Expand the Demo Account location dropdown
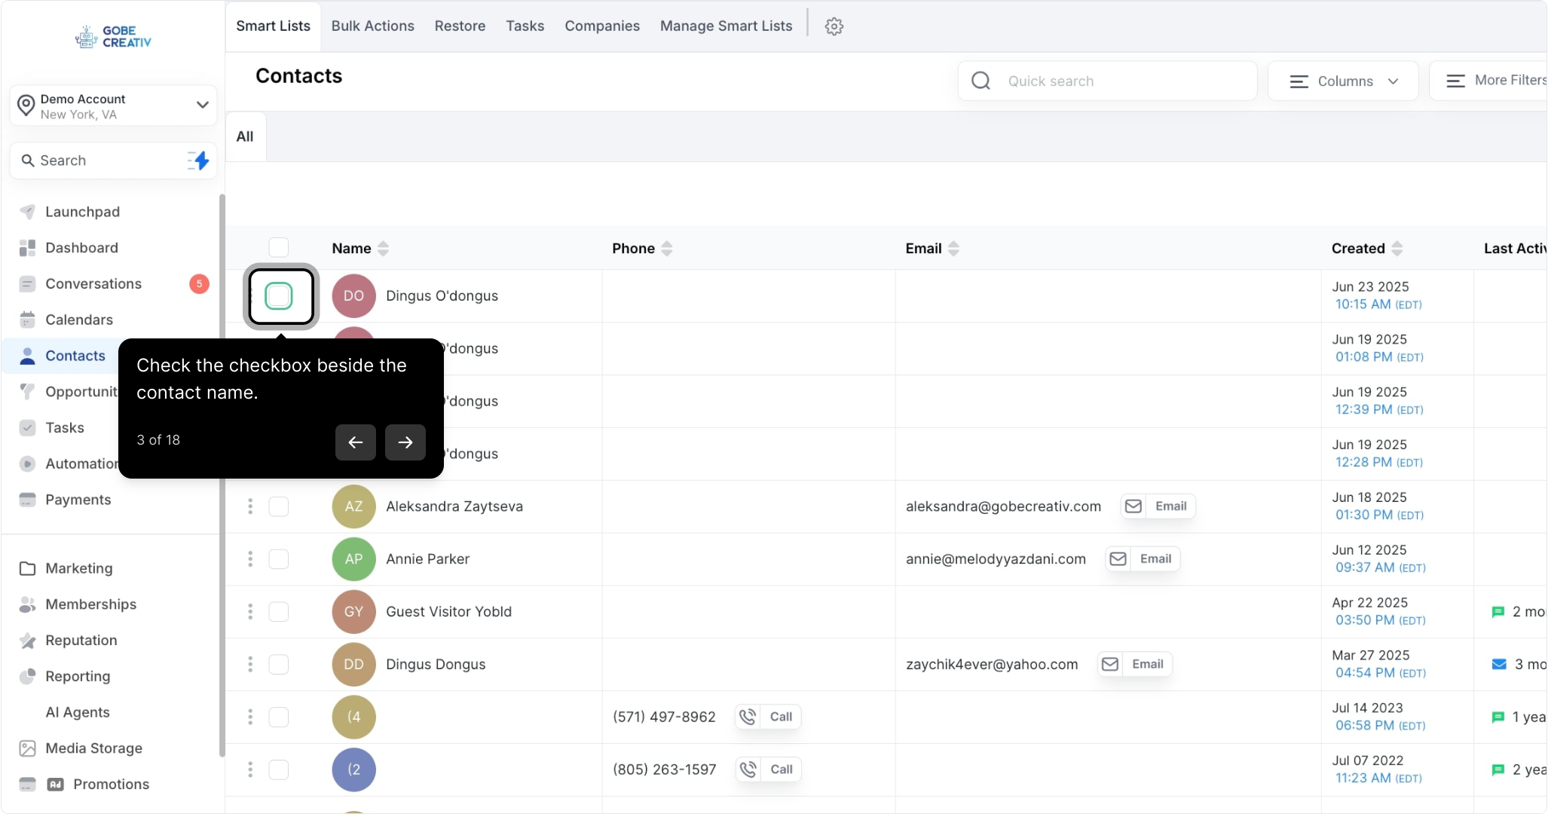Screen dimensions: 1548x814 (x=202, y=105)
